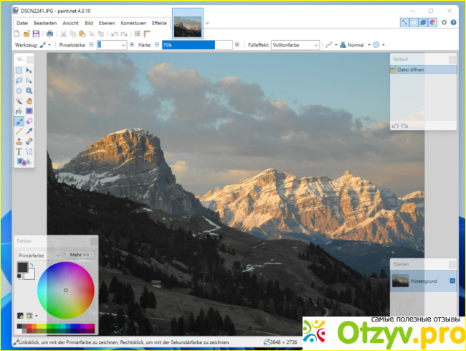The height and width of the screenshot is (351, 466).
Task: Toggle the pixel grid display
Action: [x=138, y=34]
